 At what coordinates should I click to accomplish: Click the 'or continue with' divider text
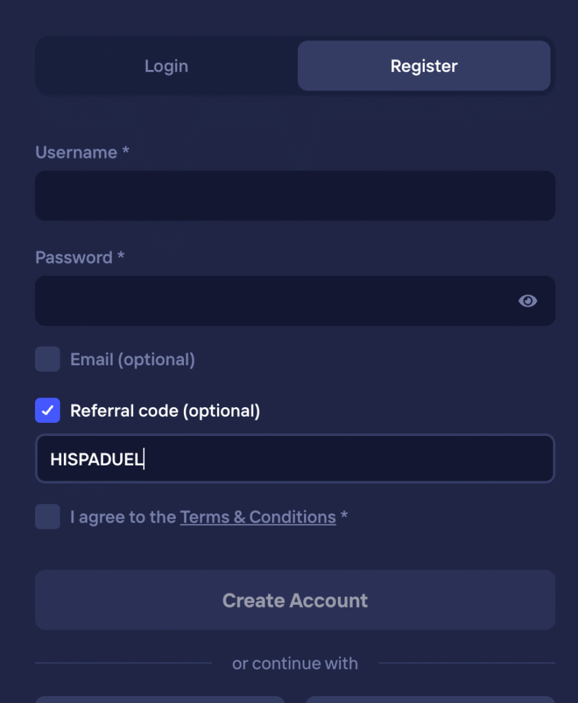click(x=295, y=663)
